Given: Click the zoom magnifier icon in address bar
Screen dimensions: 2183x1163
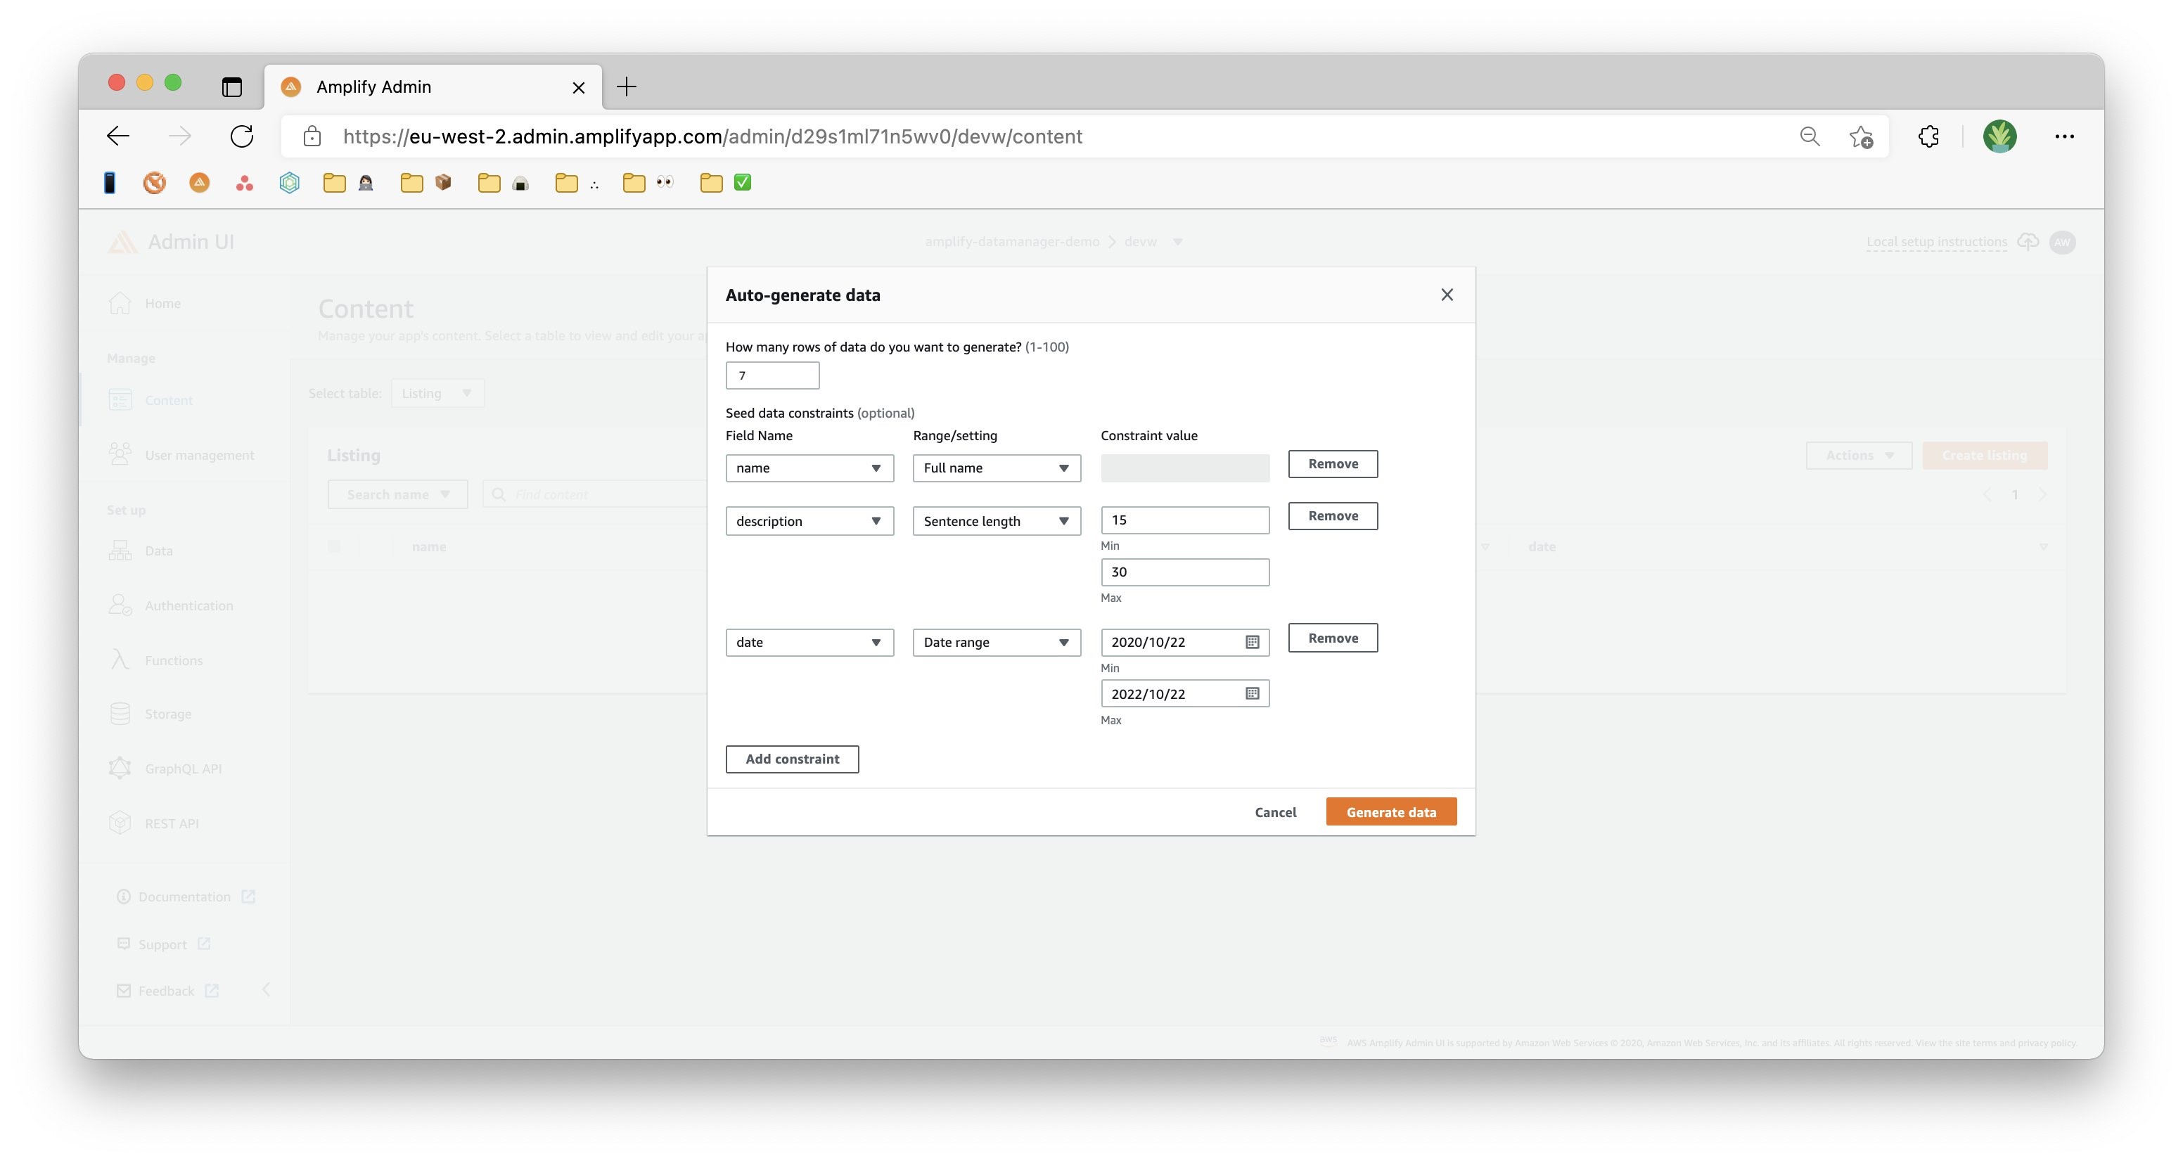Looking at the screenshot, I should click(1810, 136).
